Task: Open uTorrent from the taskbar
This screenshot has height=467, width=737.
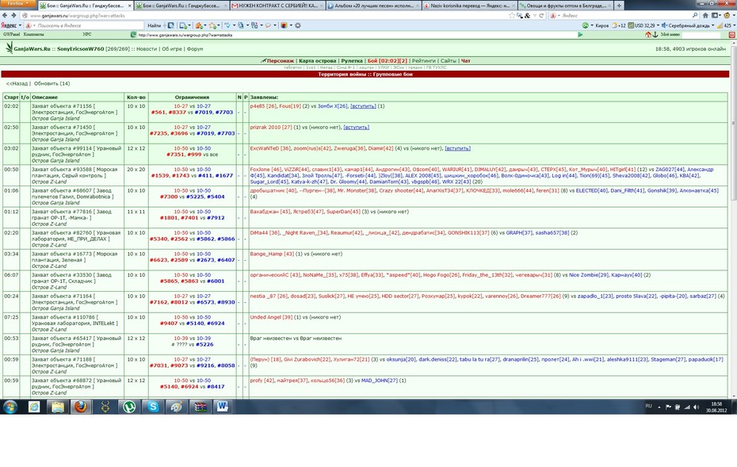Action: tap(129, 407)
